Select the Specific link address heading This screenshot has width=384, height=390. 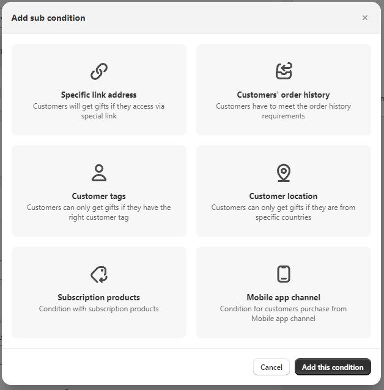coord(99,95)
